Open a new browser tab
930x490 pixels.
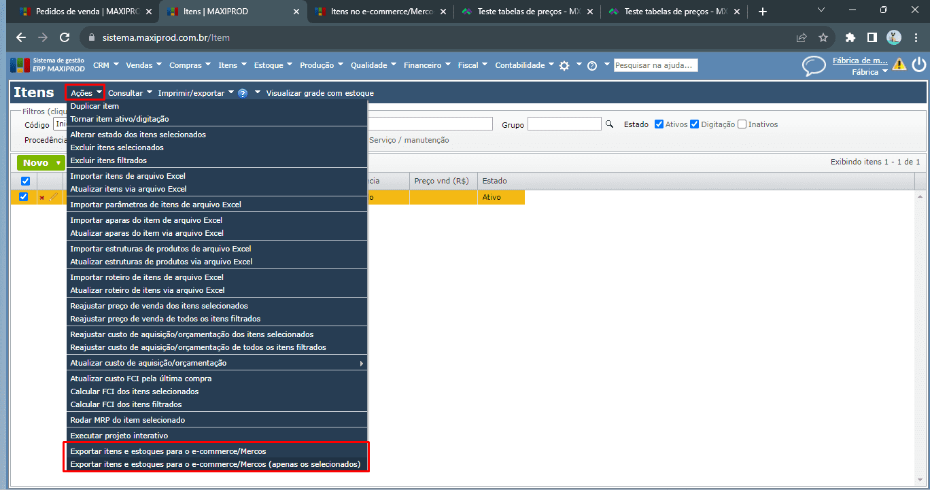pyautogui.click(x=763, y=12)
